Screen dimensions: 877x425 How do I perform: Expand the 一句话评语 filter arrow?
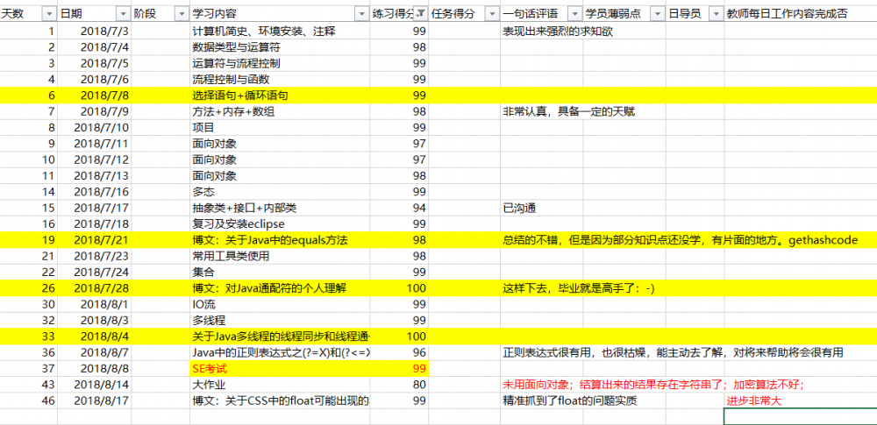(x=574, y=14)
